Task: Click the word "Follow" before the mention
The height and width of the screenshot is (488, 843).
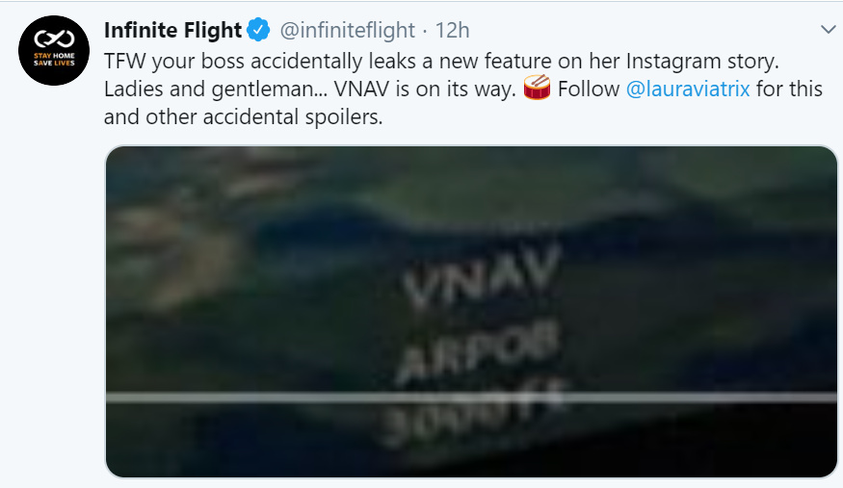Action: pos(588,90)
